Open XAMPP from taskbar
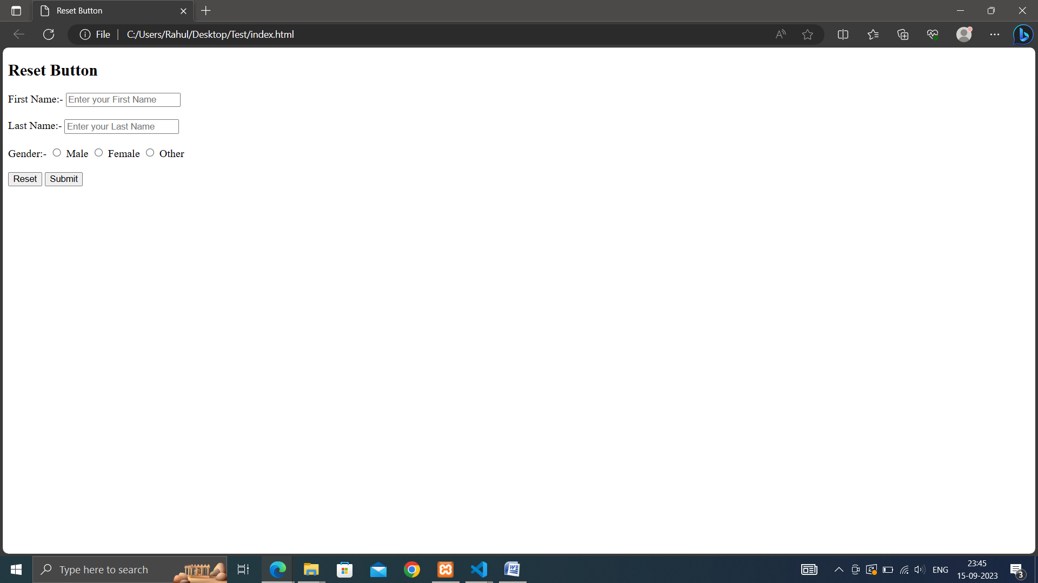Viewport: 1038px width, 583px height. tap(445, 570)
